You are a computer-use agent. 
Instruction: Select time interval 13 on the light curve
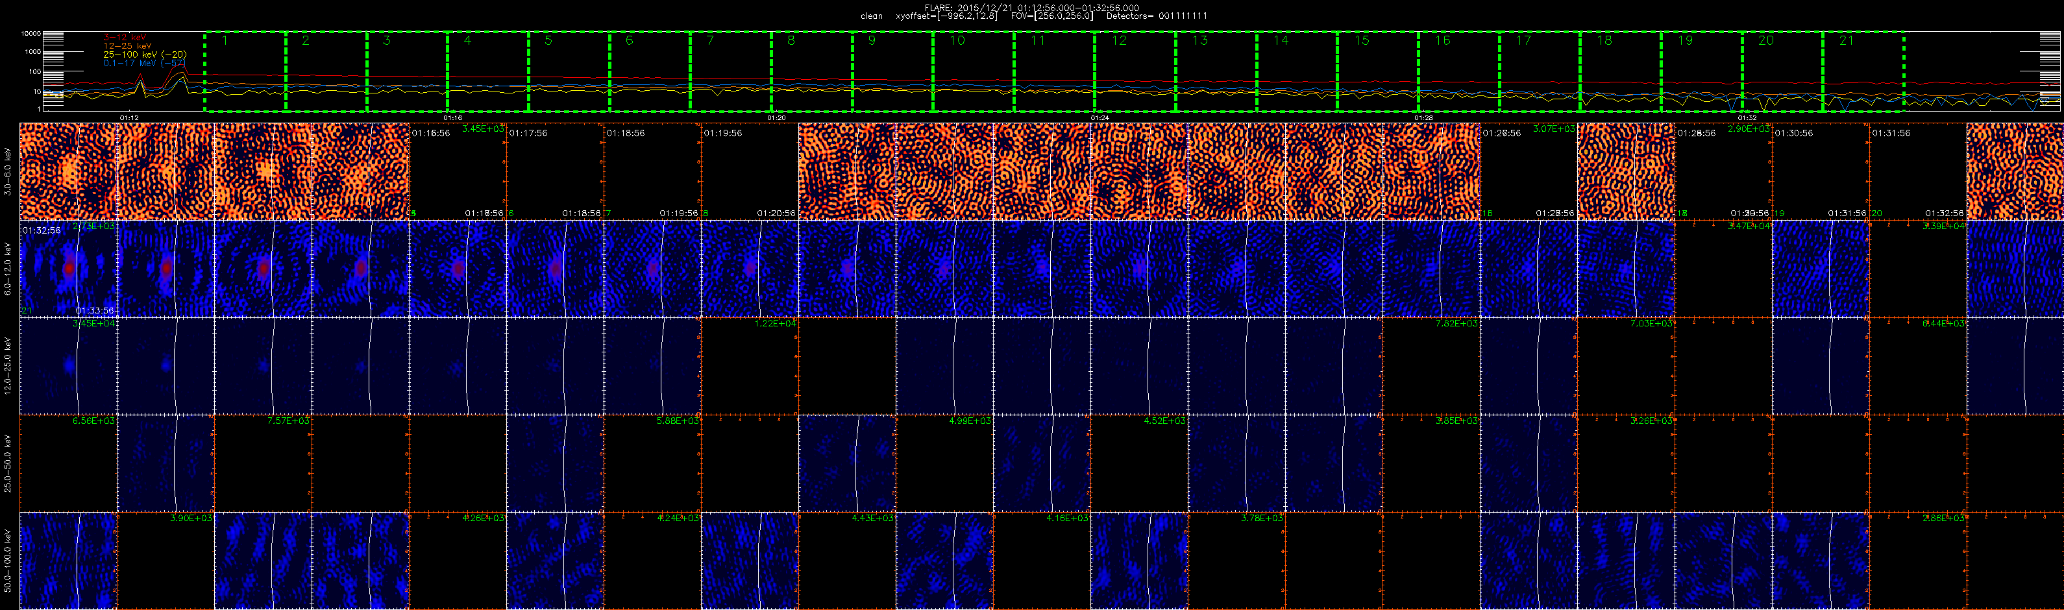pyautogui.click(x=1216, y=72)
